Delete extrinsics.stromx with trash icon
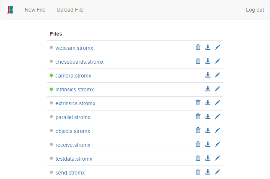This screenshot has height=179, width=270. tap(198, 103)
